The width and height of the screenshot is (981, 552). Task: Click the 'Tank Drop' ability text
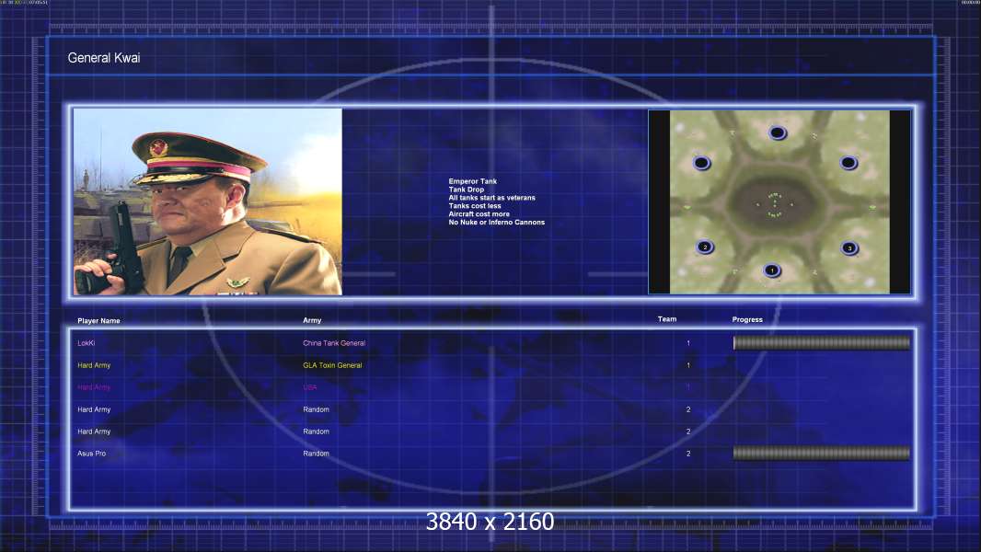tap(466, 190)
